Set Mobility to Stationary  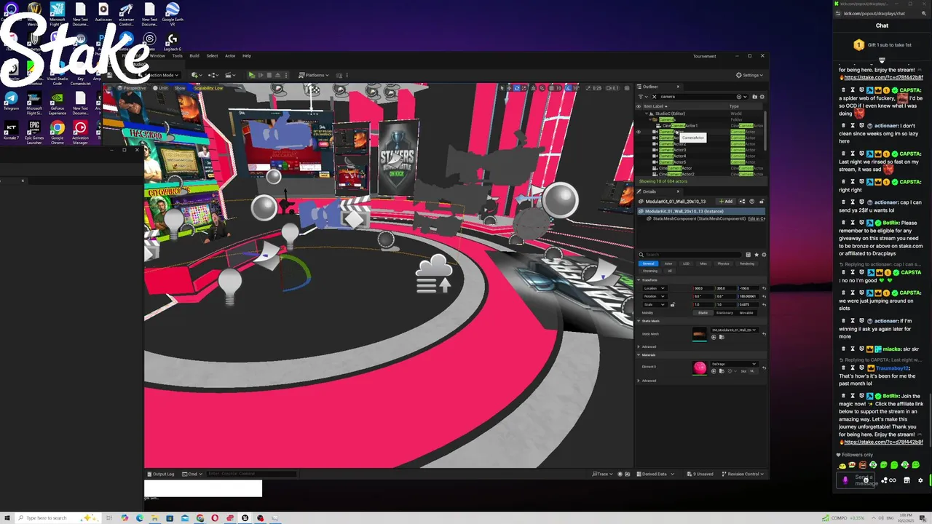724,313
